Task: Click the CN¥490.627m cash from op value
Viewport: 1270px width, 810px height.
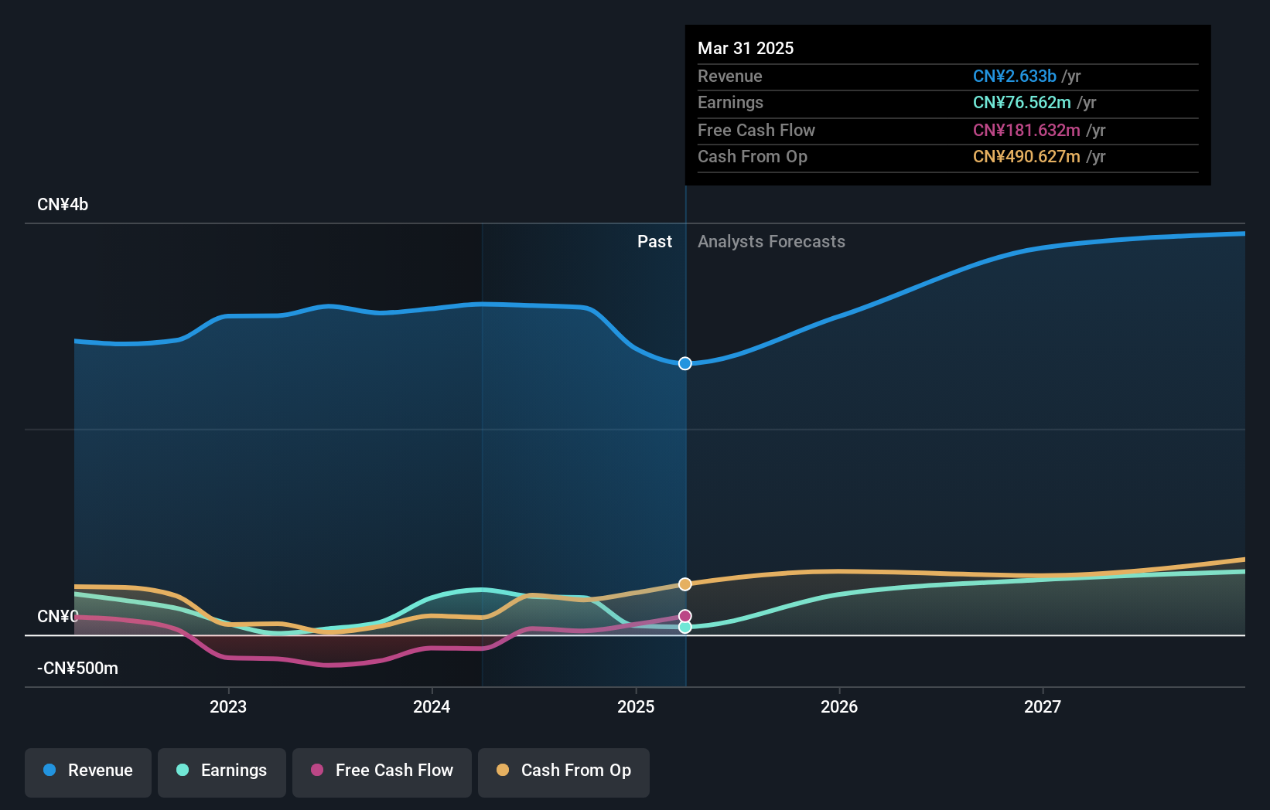Action: click(1026, 157)
